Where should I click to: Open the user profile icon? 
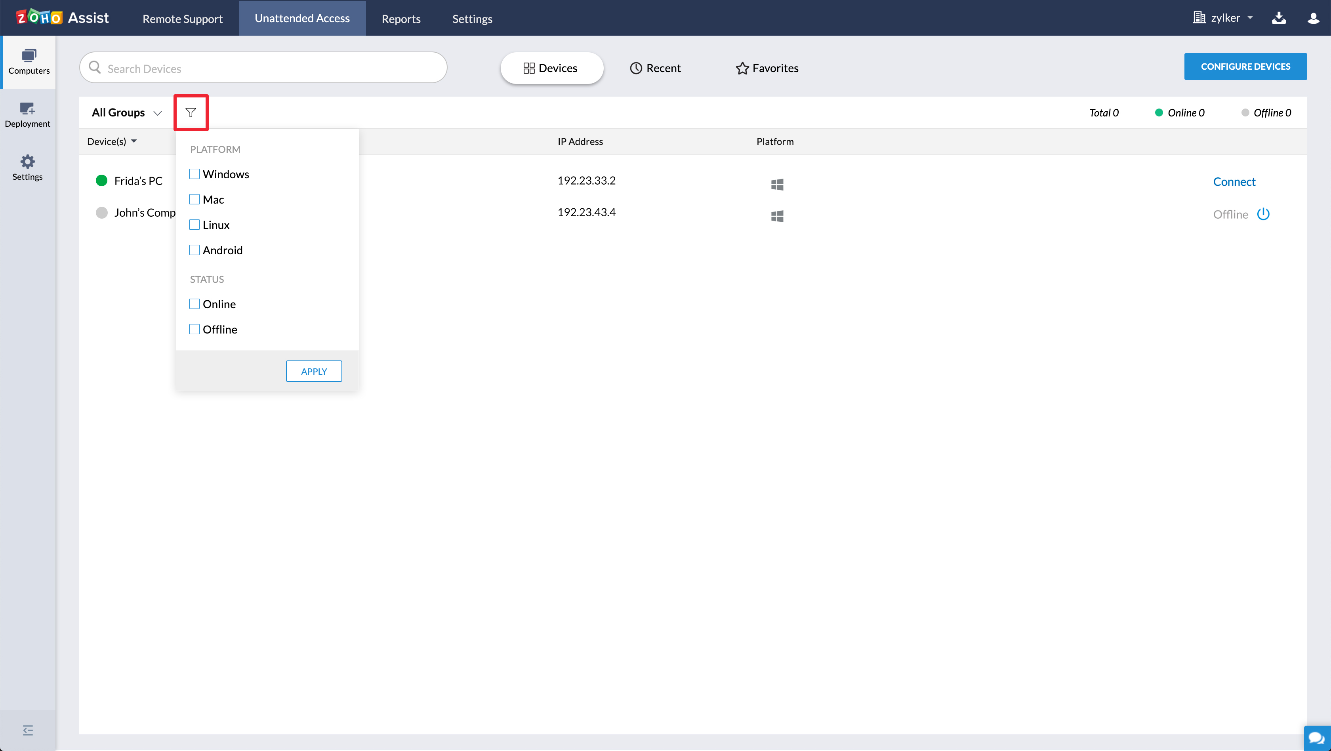tap(1313, 18)
